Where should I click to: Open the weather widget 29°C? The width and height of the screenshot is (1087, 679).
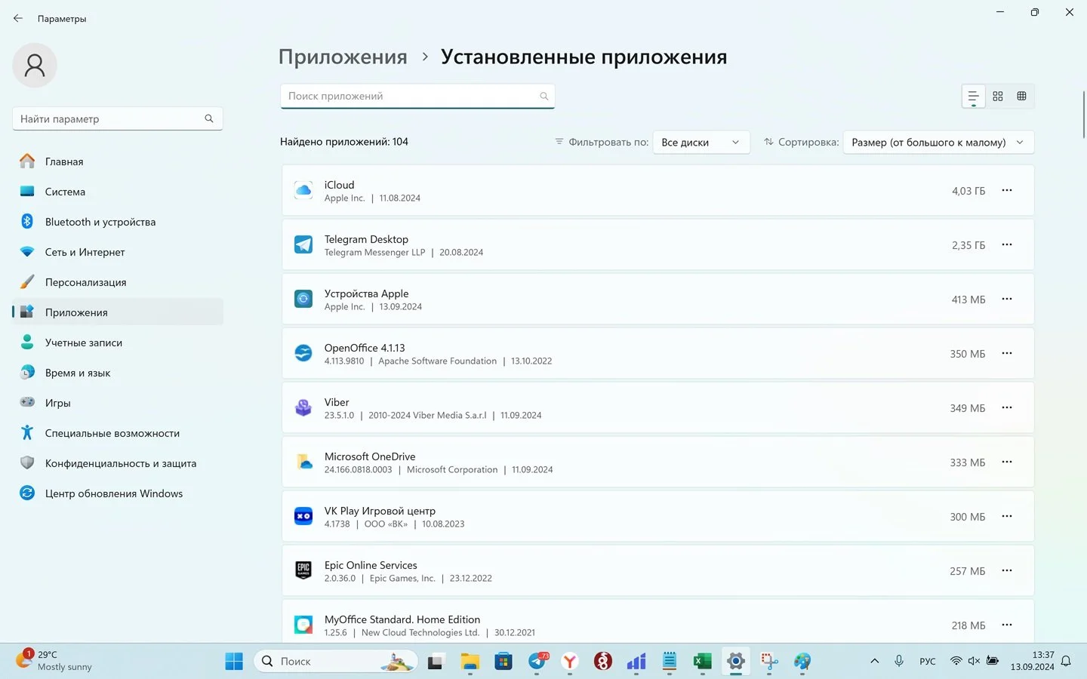(55, 661)
